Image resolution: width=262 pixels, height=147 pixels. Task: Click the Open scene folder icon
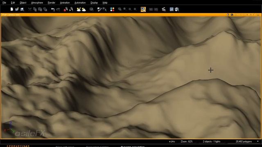click(x=17, y=9)
